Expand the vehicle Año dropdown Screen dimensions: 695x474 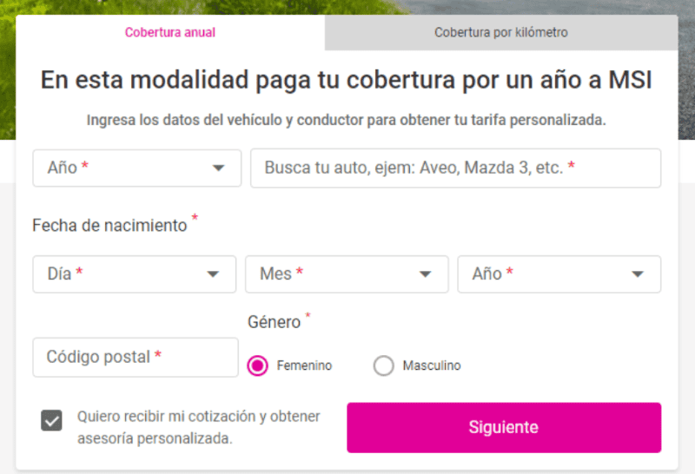pyautogui.click(x=136, y=168)
